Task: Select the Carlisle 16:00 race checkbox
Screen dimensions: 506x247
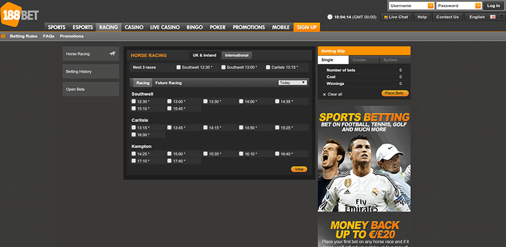Action: click(134, 135)
